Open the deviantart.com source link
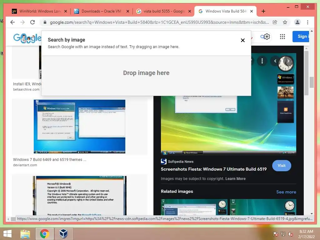 25,165
